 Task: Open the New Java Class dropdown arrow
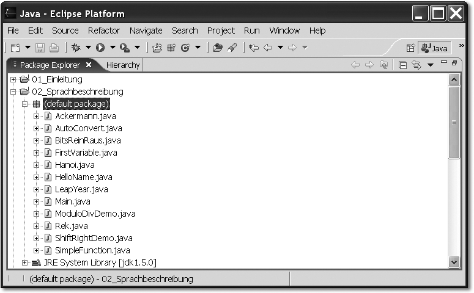pos(198,48)
